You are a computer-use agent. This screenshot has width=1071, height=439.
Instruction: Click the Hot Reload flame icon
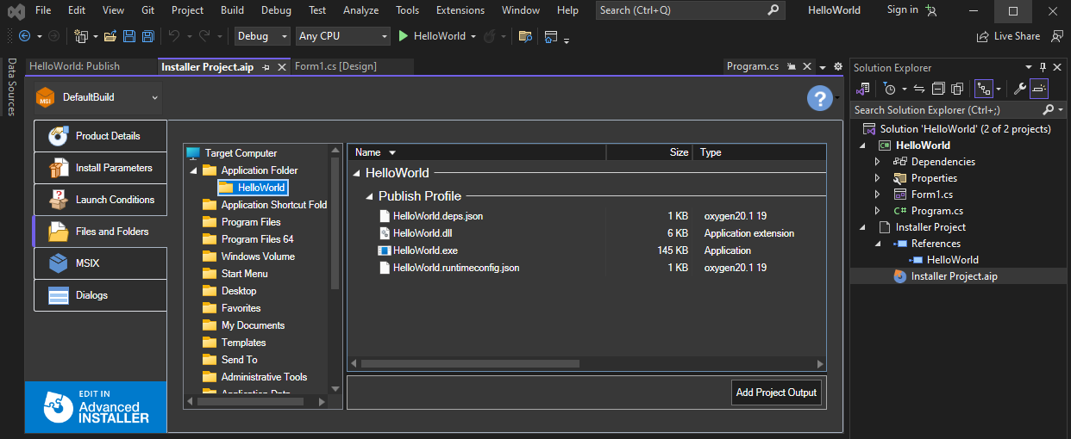click(x=489, y=36)
